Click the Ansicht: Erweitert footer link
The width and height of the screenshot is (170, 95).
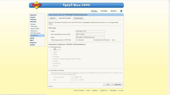79,91
